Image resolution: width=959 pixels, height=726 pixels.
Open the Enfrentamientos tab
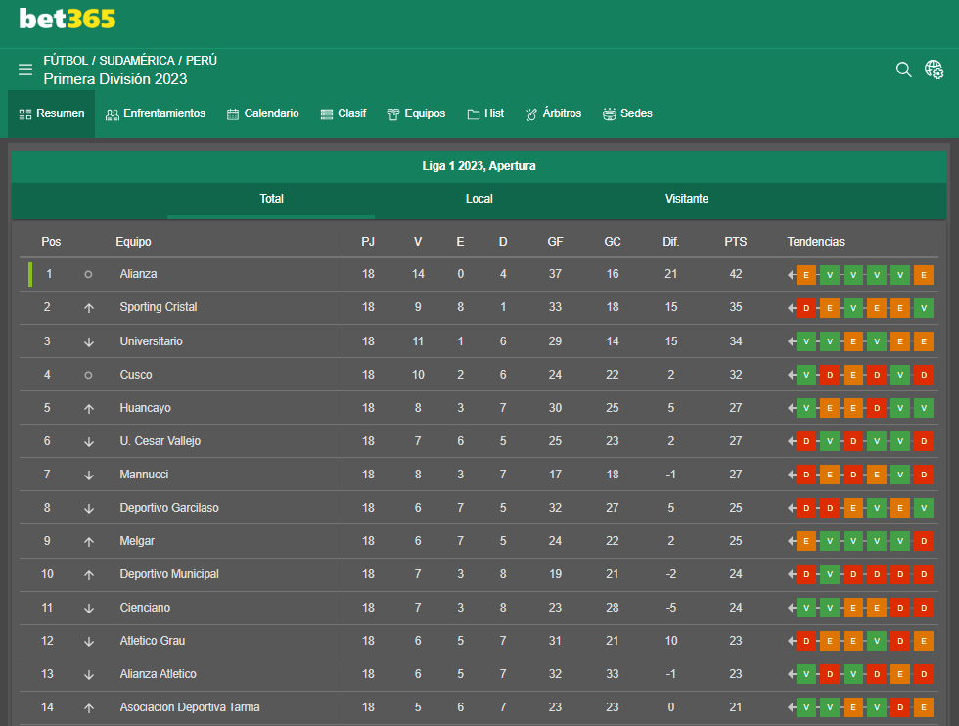pyautogui.click(x=156, y=113)
